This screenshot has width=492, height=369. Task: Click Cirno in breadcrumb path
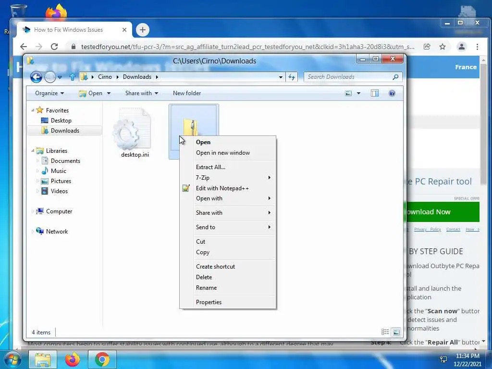tap(105, 77)
